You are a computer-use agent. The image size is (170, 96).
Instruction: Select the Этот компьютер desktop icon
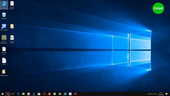click(x=4, y=5)
